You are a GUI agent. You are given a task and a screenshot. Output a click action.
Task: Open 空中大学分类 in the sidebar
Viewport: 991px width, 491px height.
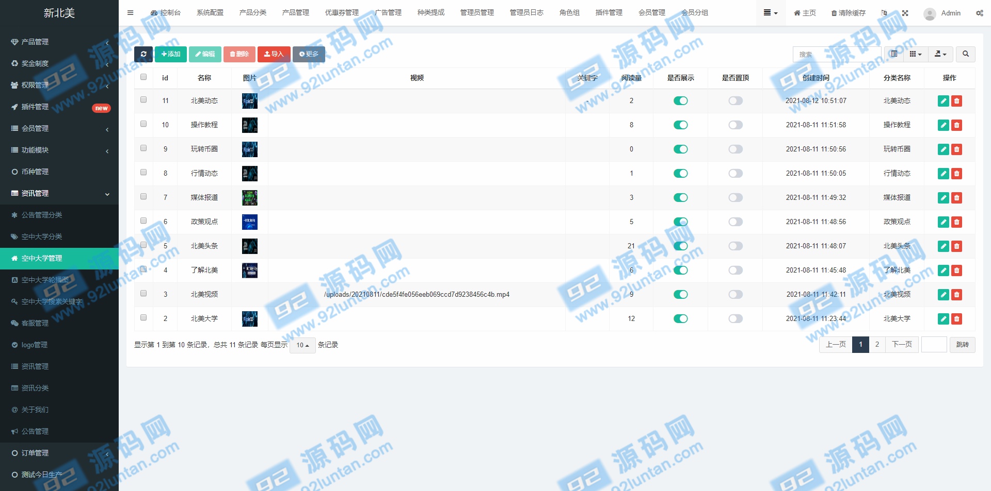point(59,236)
